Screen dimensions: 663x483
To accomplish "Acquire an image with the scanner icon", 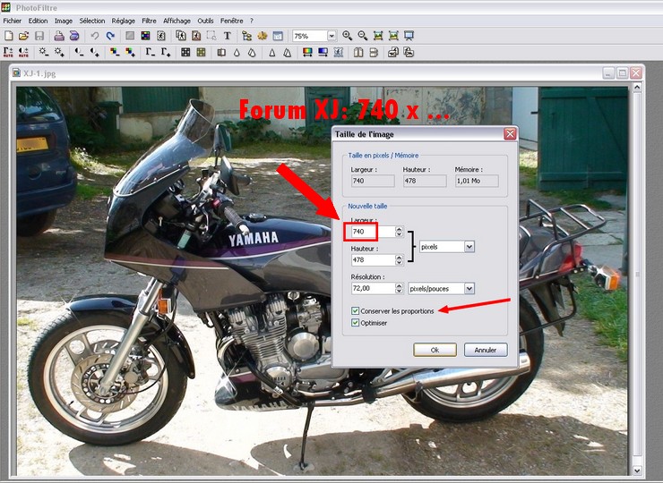I will coord(74,36).
